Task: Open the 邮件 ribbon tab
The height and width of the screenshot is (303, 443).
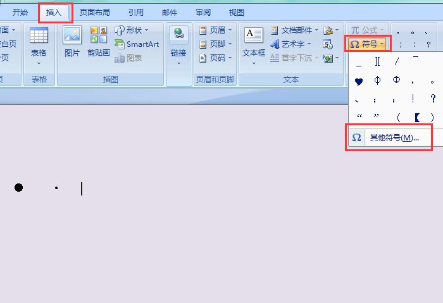Action: (170, 13)
